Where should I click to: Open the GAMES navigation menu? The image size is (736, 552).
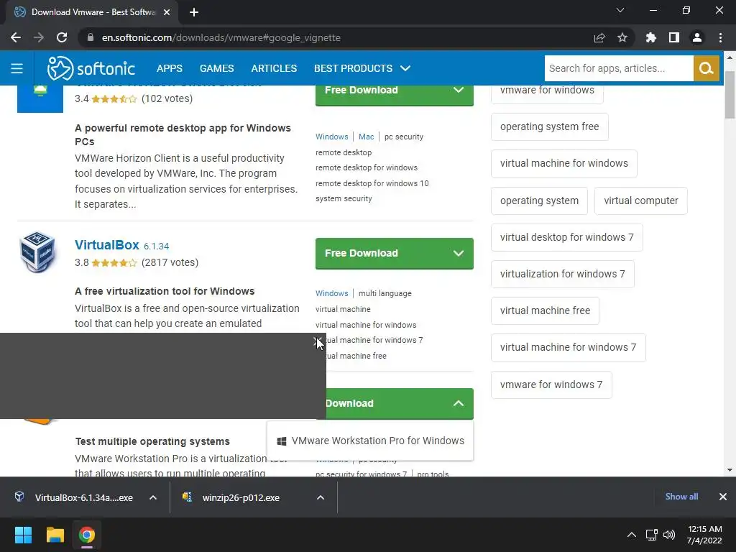pyautogui.click(x=217, y=68)
